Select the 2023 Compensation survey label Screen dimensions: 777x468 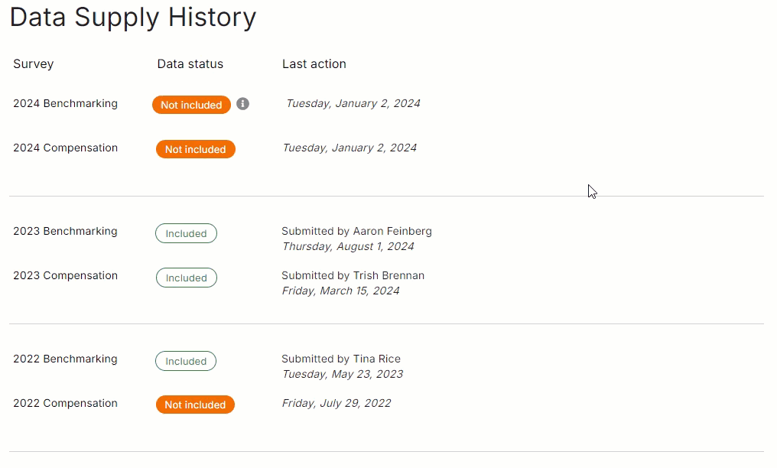[65, 275]
